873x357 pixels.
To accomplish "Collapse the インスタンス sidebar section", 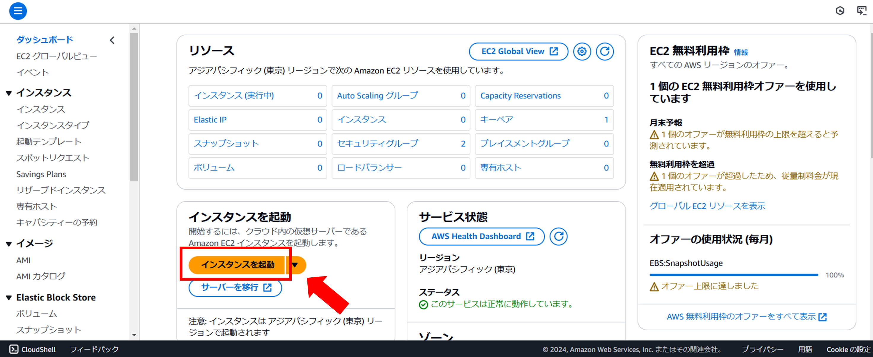I will (x=9, y=93).
